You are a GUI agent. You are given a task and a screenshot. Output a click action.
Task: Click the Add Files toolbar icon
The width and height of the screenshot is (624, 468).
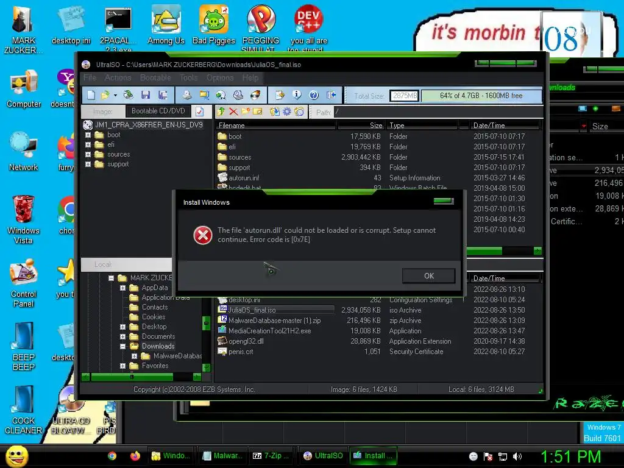point(280,95)
